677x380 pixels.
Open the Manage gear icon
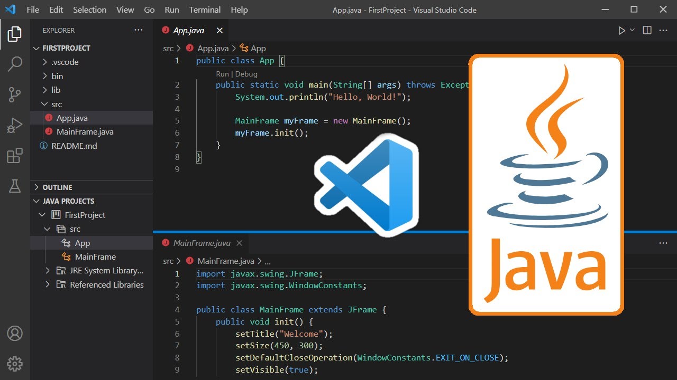[15, 364]
